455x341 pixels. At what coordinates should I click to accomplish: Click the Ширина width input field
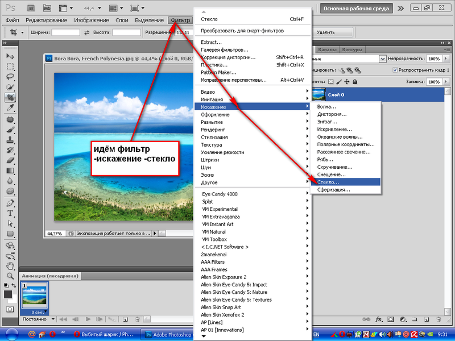[65, 32]
